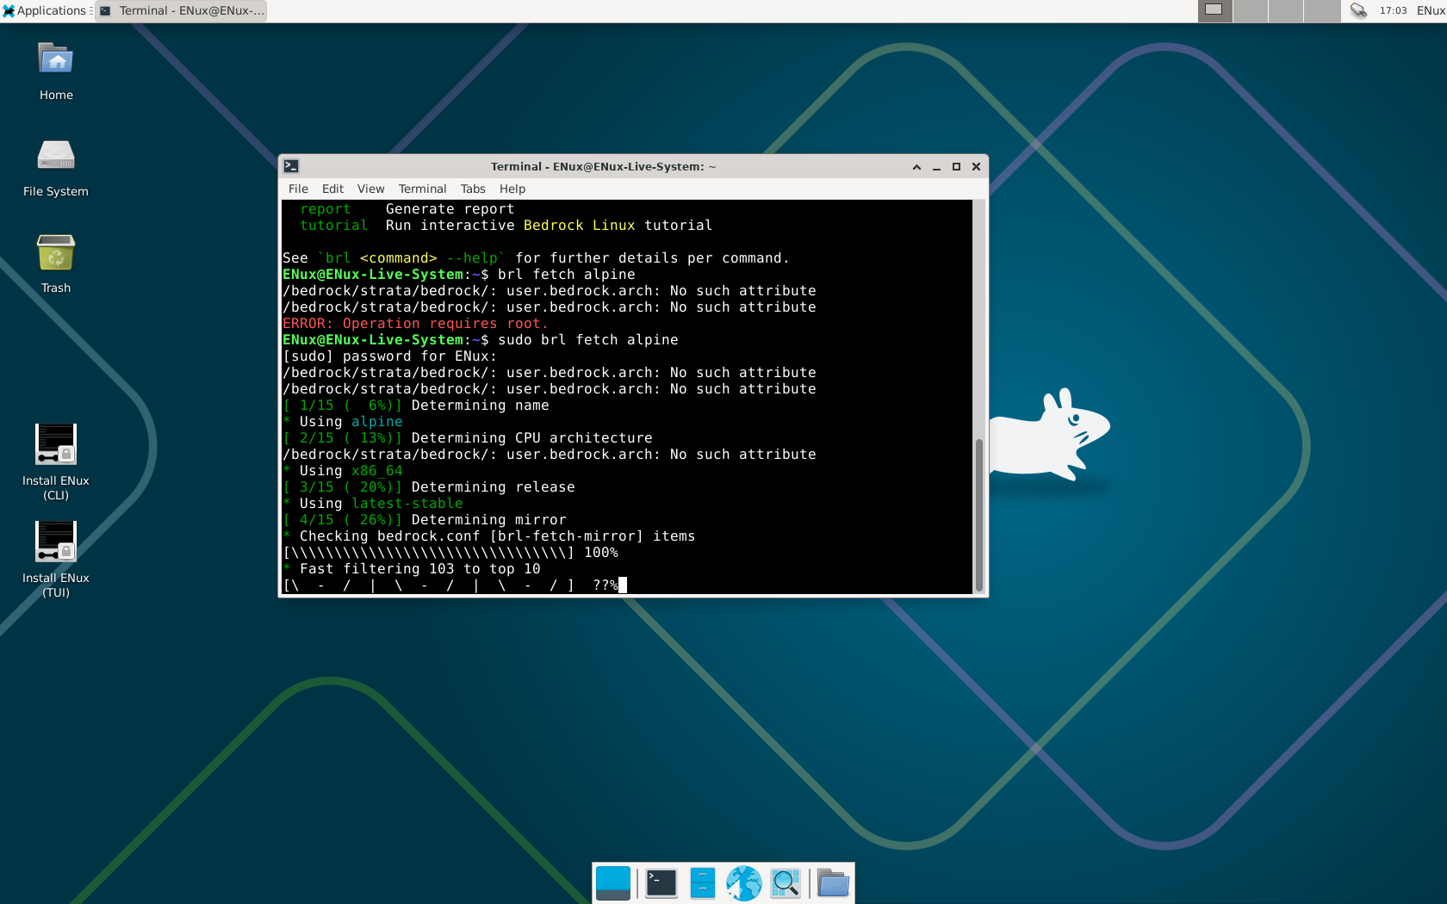Viewport: 1447px width, 904px height.
Task: Click the 100% progress bar line
Action: (450, 553)
